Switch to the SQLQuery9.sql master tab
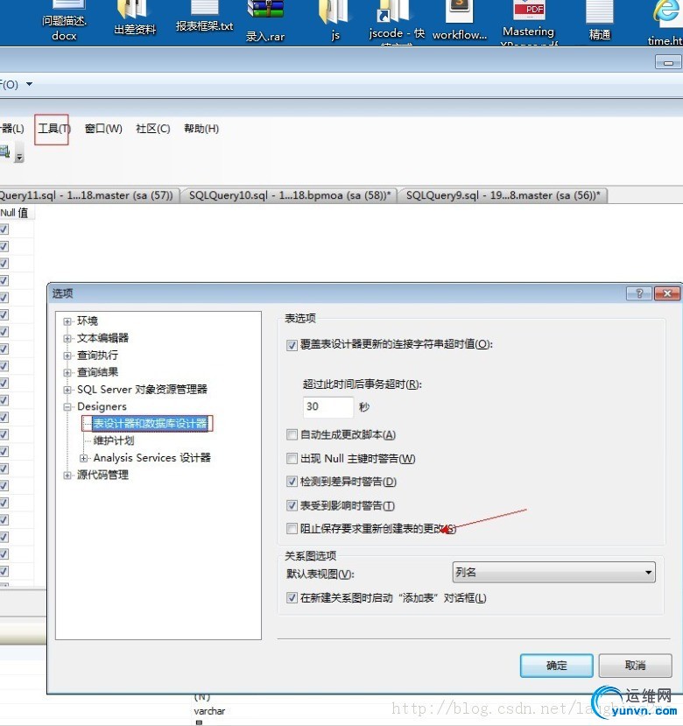Image resolution: width=683 pixels, height=726 pixels. [503, 195]
